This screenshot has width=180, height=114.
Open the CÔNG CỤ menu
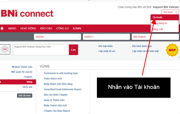[62, 28]
